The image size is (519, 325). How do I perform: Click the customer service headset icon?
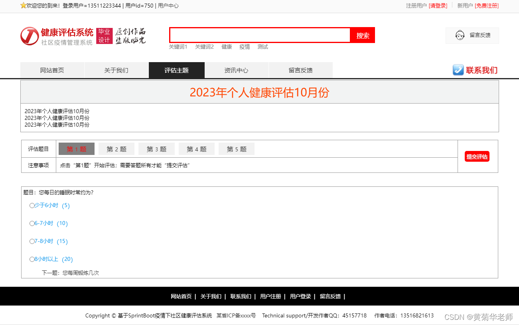point(460,35)
